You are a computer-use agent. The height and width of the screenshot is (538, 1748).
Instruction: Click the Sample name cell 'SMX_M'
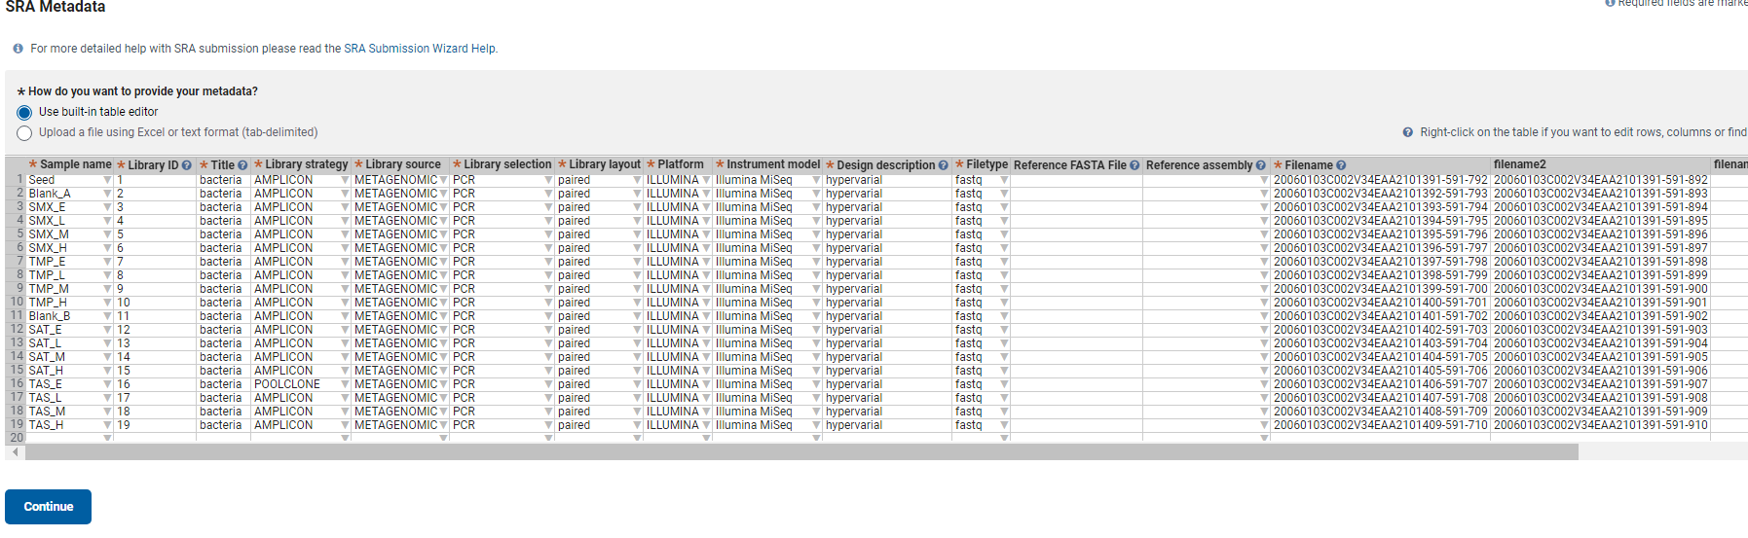click(x=70, y=234)
